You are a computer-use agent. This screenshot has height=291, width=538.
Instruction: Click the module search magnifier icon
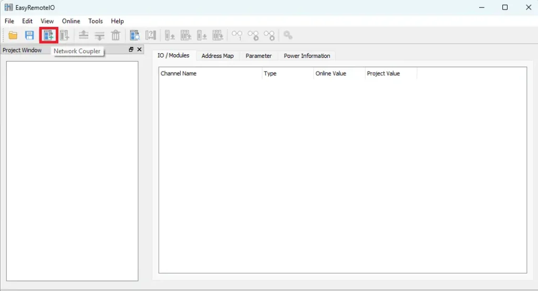(x=134, y=35)
